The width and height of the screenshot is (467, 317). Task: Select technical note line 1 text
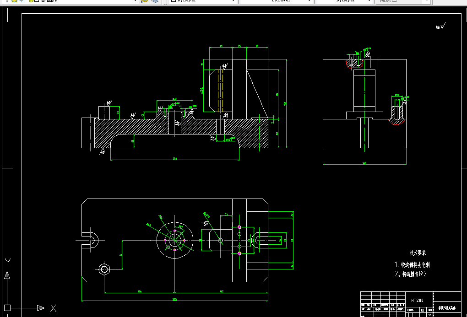412,264
